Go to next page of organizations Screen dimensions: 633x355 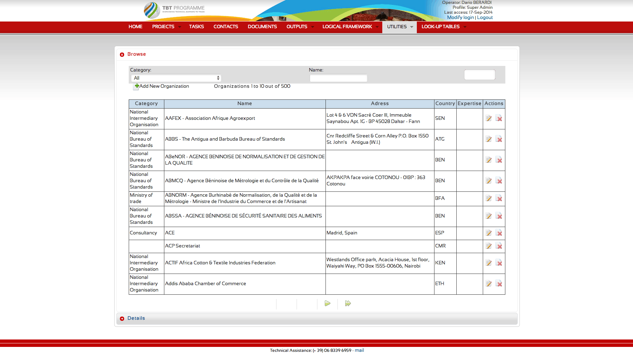[x=327, y=304]
